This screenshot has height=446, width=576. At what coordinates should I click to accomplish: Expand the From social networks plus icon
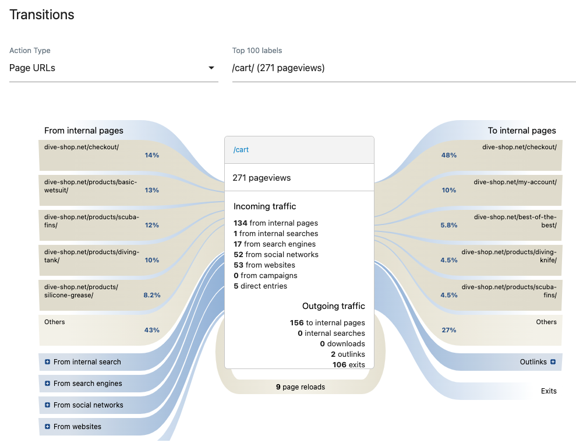[x=47, y=405]
